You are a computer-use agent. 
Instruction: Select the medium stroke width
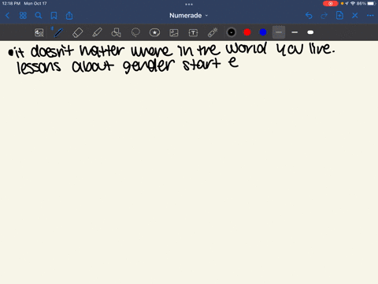[295, 32]
